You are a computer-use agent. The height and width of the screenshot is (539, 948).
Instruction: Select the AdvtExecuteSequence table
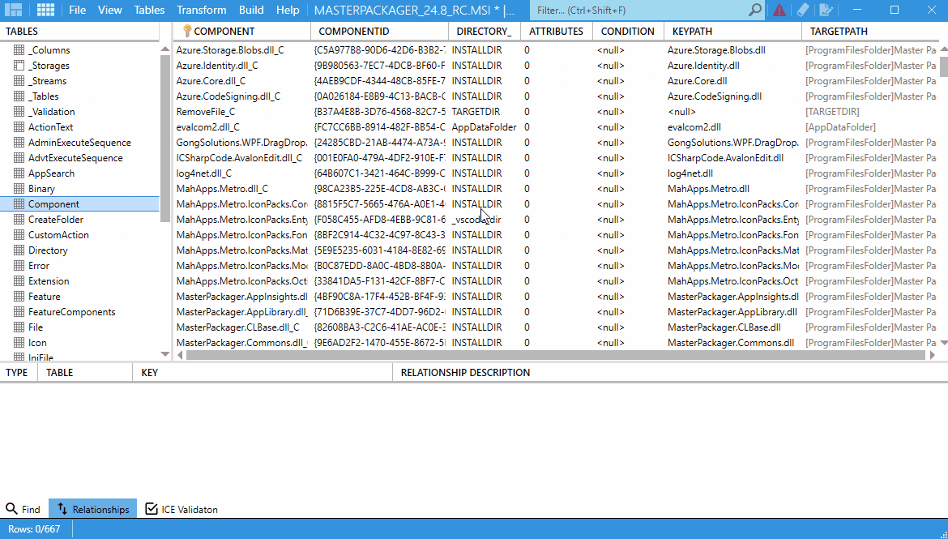tap(75, 158)
